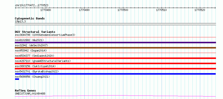Image resolution: width=223 pixels, height=99 pixels.
Task: Open variant nsv5698956 (Chuang2021) label
Action: tap(32, 77)
